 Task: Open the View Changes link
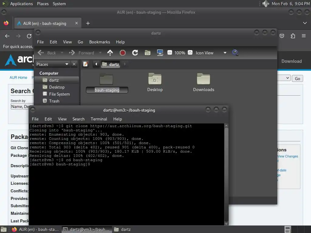288,156
